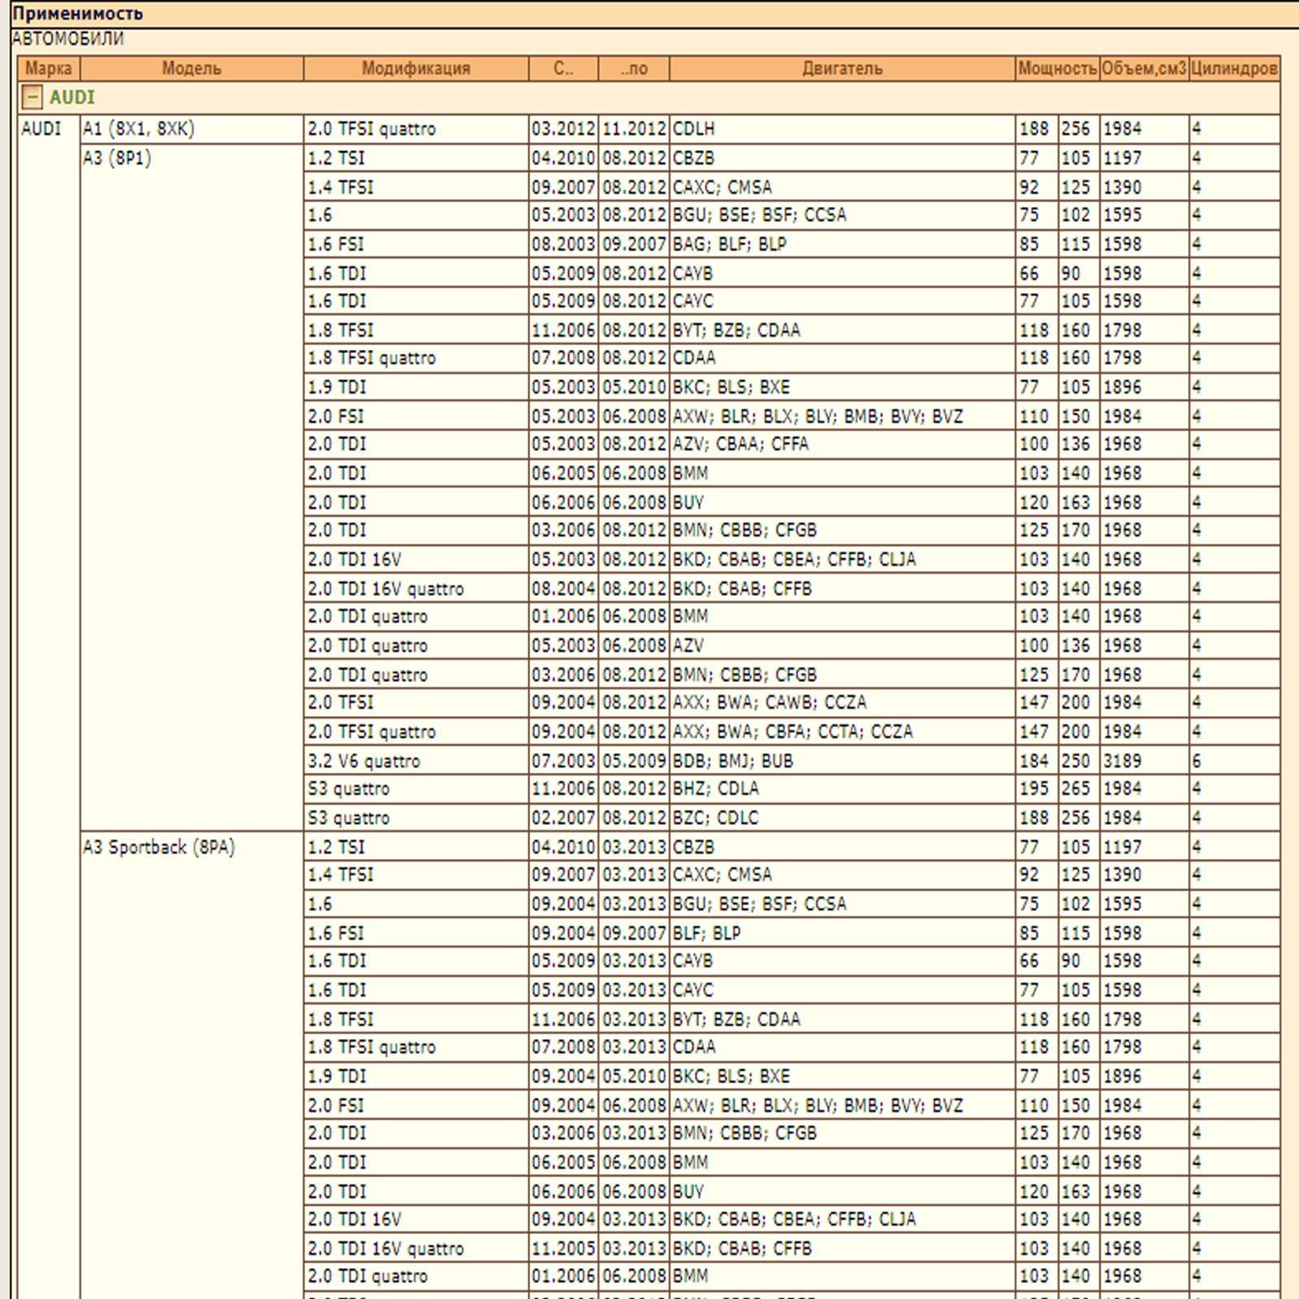The width and height of the screenshot is (1299, 1299).
Task: Click the date cell 05.2009 end date in V6 row
Action: tap(634, 761)
